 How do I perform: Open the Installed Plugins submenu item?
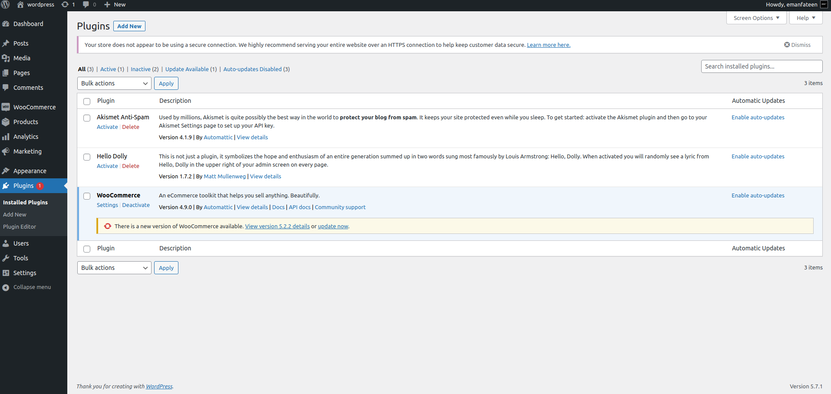coord(25,202)
